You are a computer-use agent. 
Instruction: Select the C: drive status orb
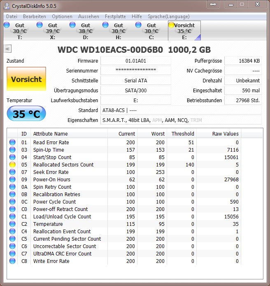pos(138,25)
